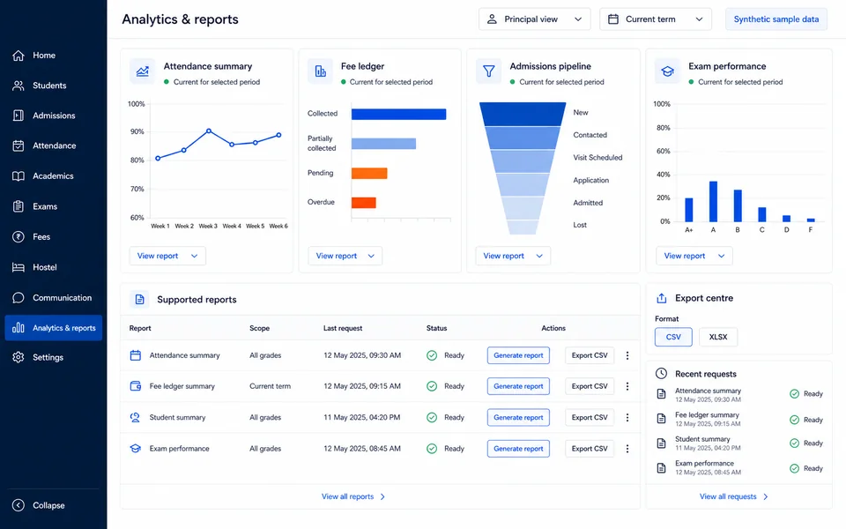Open Fee ledger summary in Recent requests

[739, 419]
